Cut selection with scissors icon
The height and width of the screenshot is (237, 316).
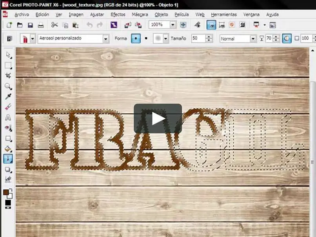click(x=54, y=25)
